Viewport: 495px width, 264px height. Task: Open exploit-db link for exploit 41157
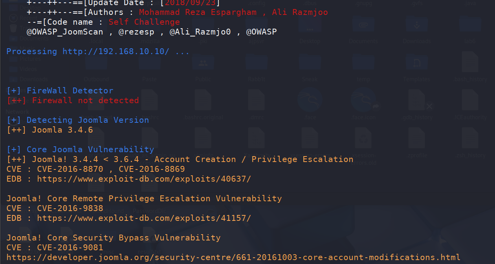(144, 218)
